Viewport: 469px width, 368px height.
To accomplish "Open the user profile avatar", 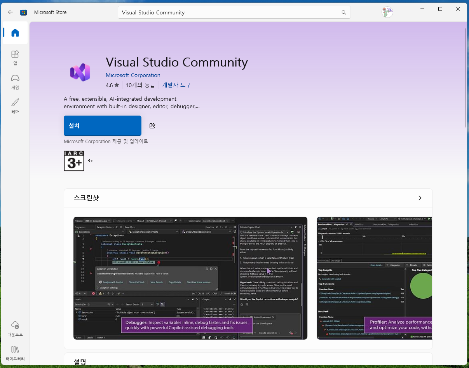I will click(x=387, y=12).
